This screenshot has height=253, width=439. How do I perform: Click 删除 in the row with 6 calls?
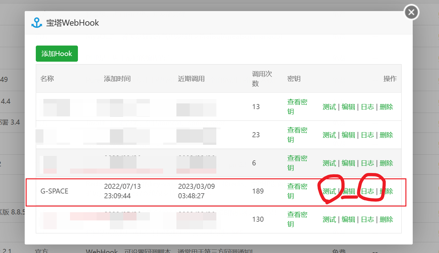click(x=386, y=163)
